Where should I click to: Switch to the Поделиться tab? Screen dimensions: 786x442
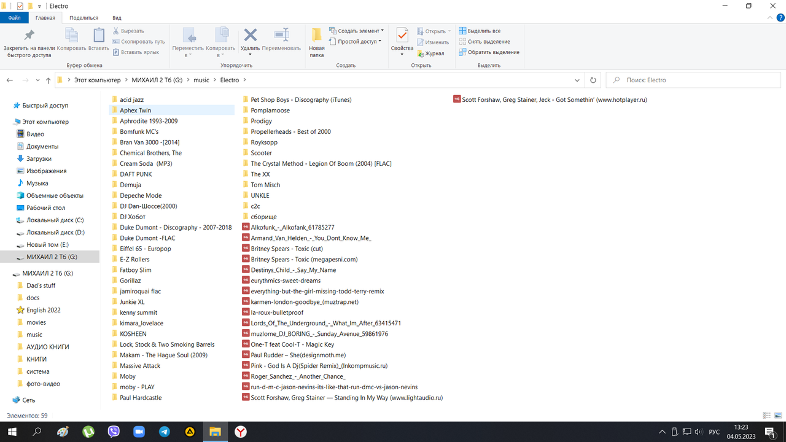[x=84, y=18]
